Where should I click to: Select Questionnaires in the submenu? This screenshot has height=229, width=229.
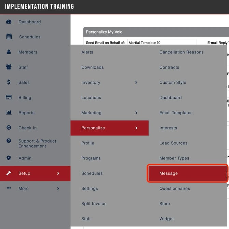pos(174,189)
